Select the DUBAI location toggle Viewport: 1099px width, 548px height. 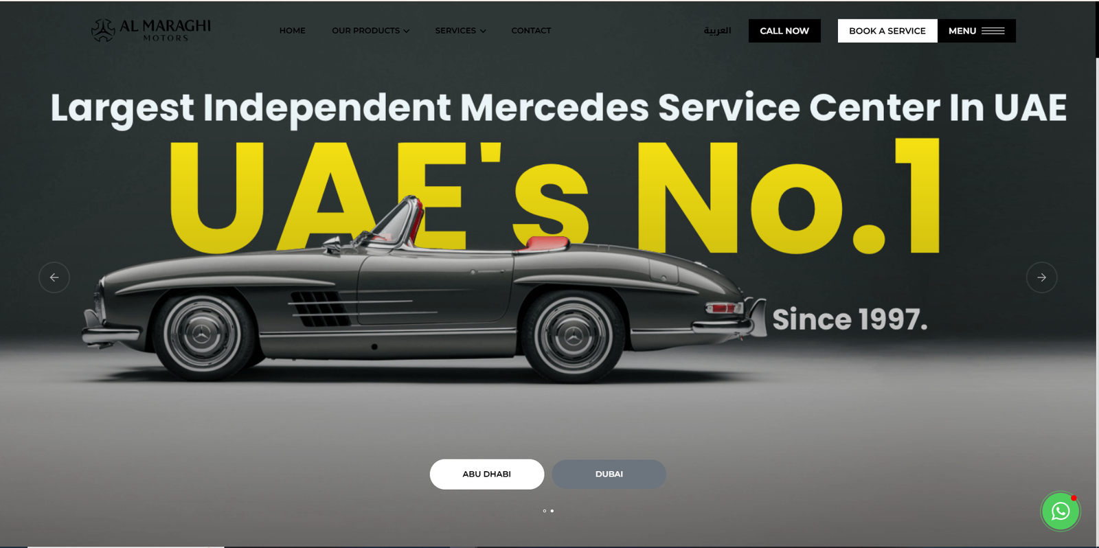point(609,475)
